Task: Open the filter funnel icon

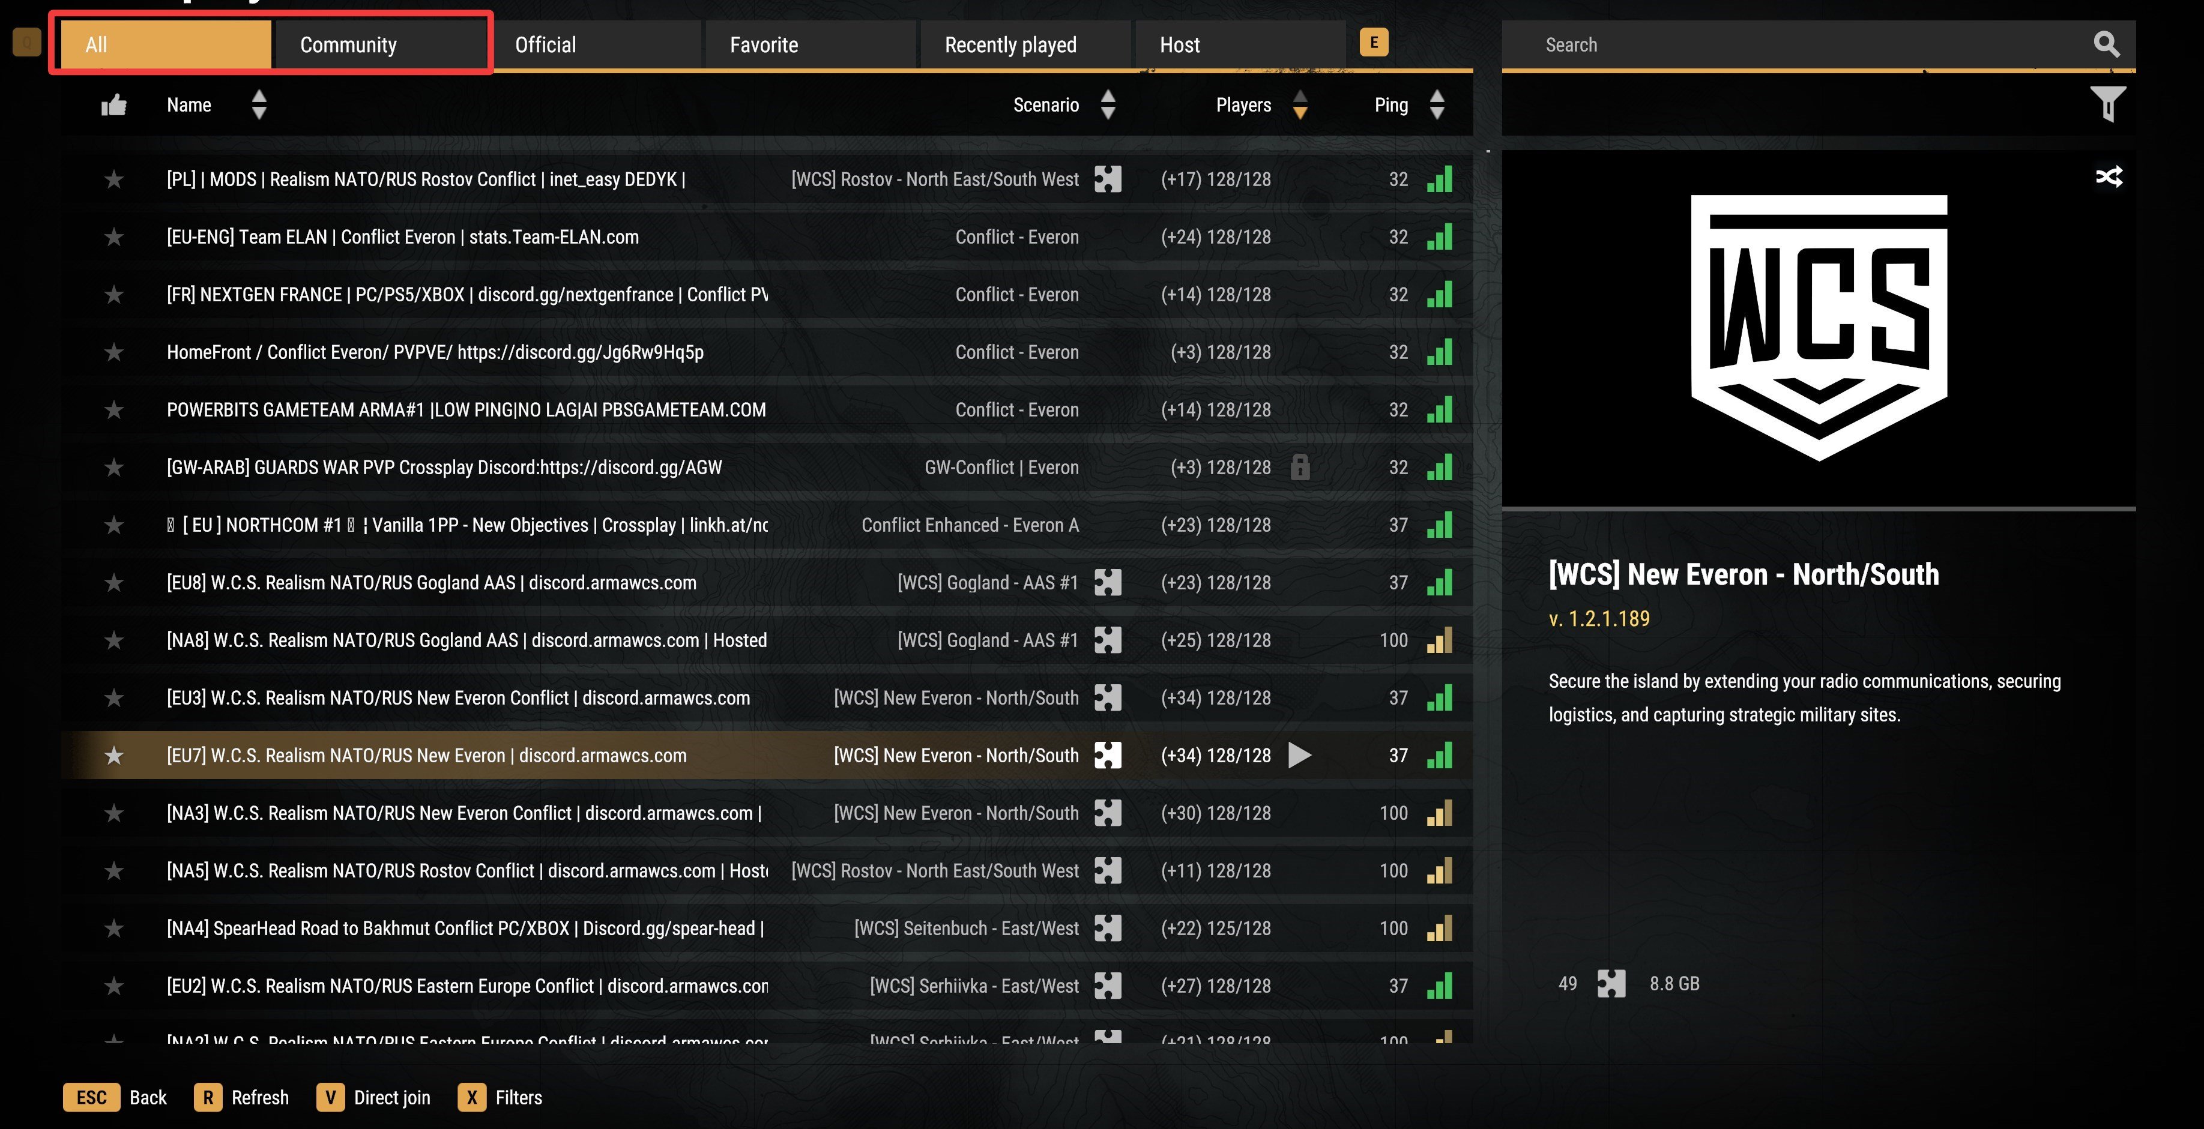Action: pyautogui.click(x=2107, y=104)
